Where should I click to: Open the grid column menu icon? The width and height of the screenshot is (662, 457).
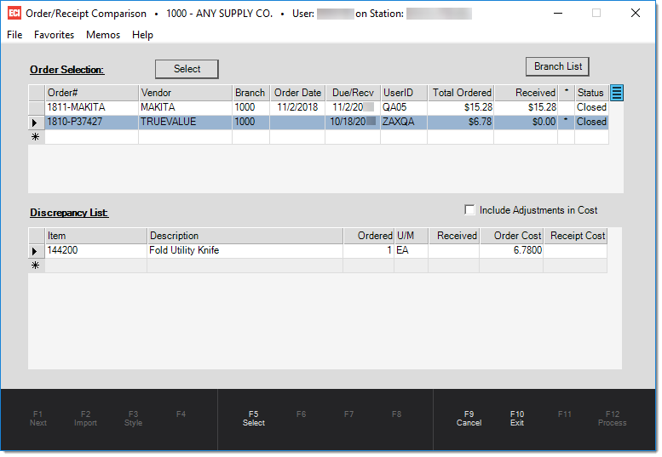click(x=617, y=93)
